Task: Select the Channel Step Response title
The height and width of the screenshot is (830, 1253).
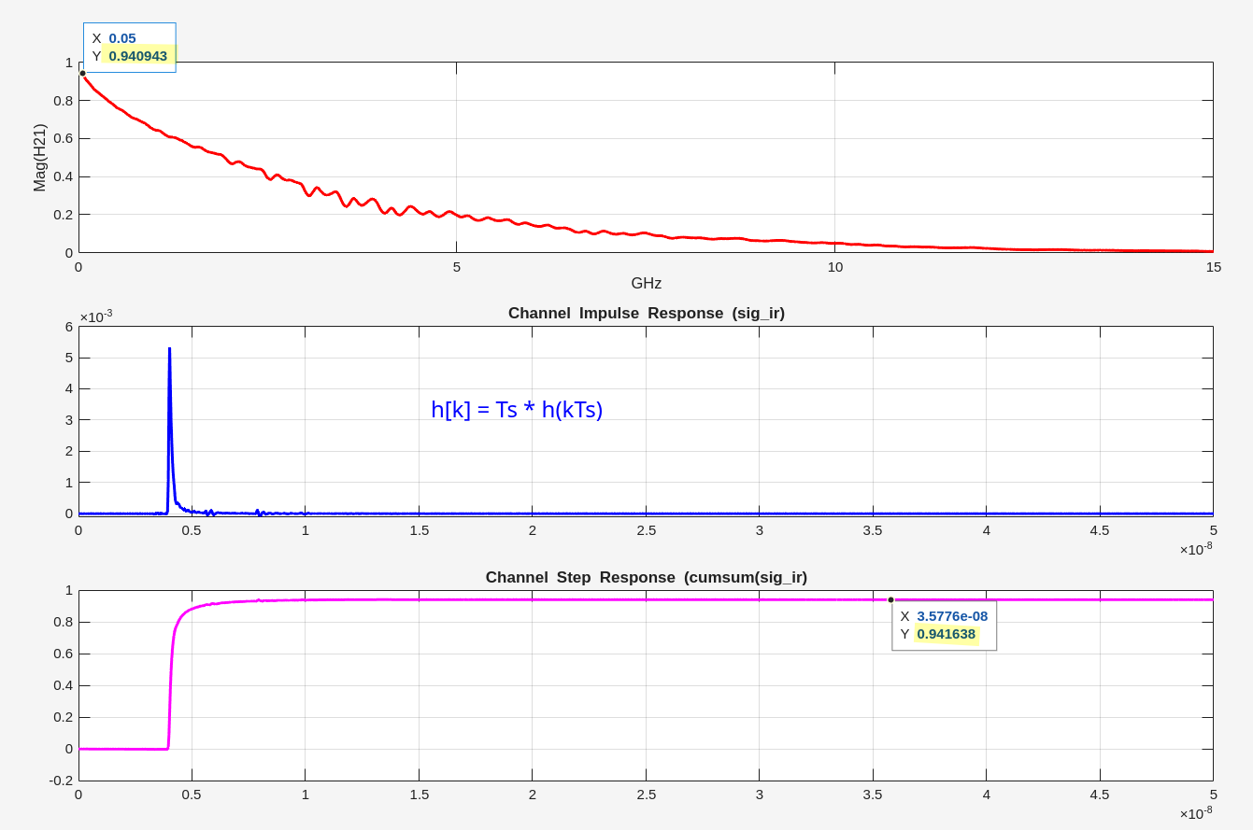Action: (x=646, y=577)
